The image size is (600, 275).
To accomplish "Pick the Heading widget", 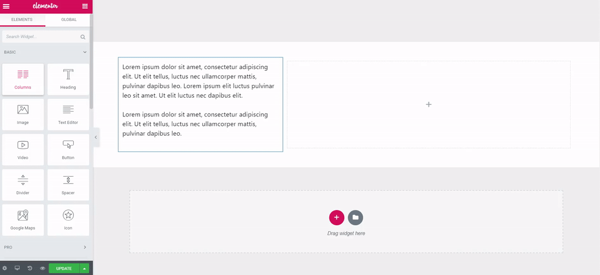I will point(68,79).
